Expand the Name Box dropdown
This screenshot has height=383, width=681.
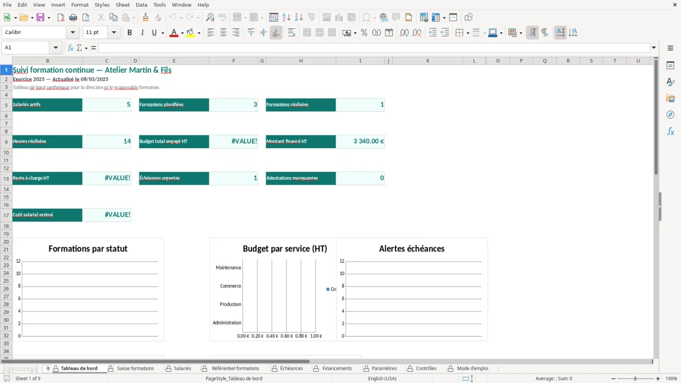point(56,48)
